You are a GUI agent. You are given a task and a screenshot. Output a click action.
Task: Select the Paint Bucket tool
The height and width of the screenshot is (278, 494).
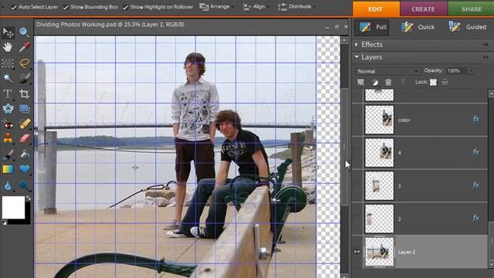click(25, 154)
